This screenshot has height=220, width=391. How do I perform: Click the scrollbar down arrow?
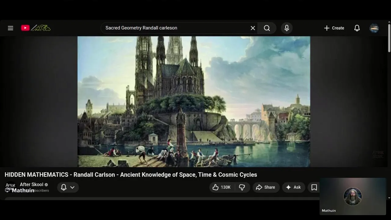389,198
